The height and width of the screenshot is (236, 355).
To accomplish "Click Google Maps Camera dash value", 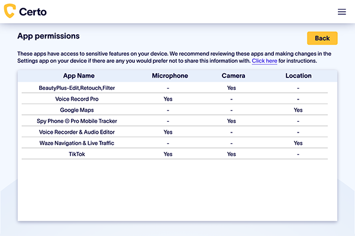I will 231,111.
